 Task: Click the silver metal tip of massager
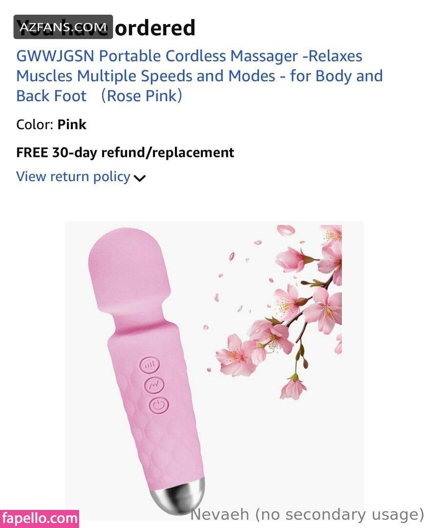pos(177,495)
